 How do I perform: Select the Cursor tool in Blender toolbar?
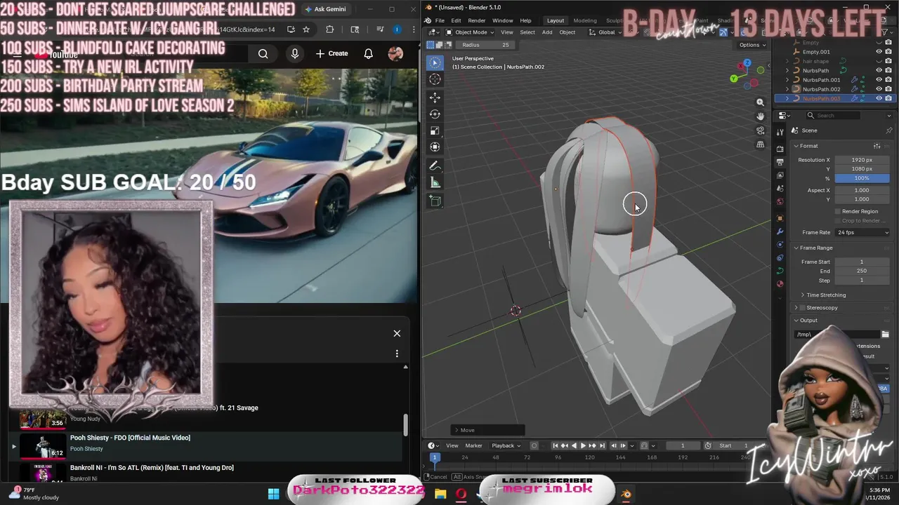point(435,79)
